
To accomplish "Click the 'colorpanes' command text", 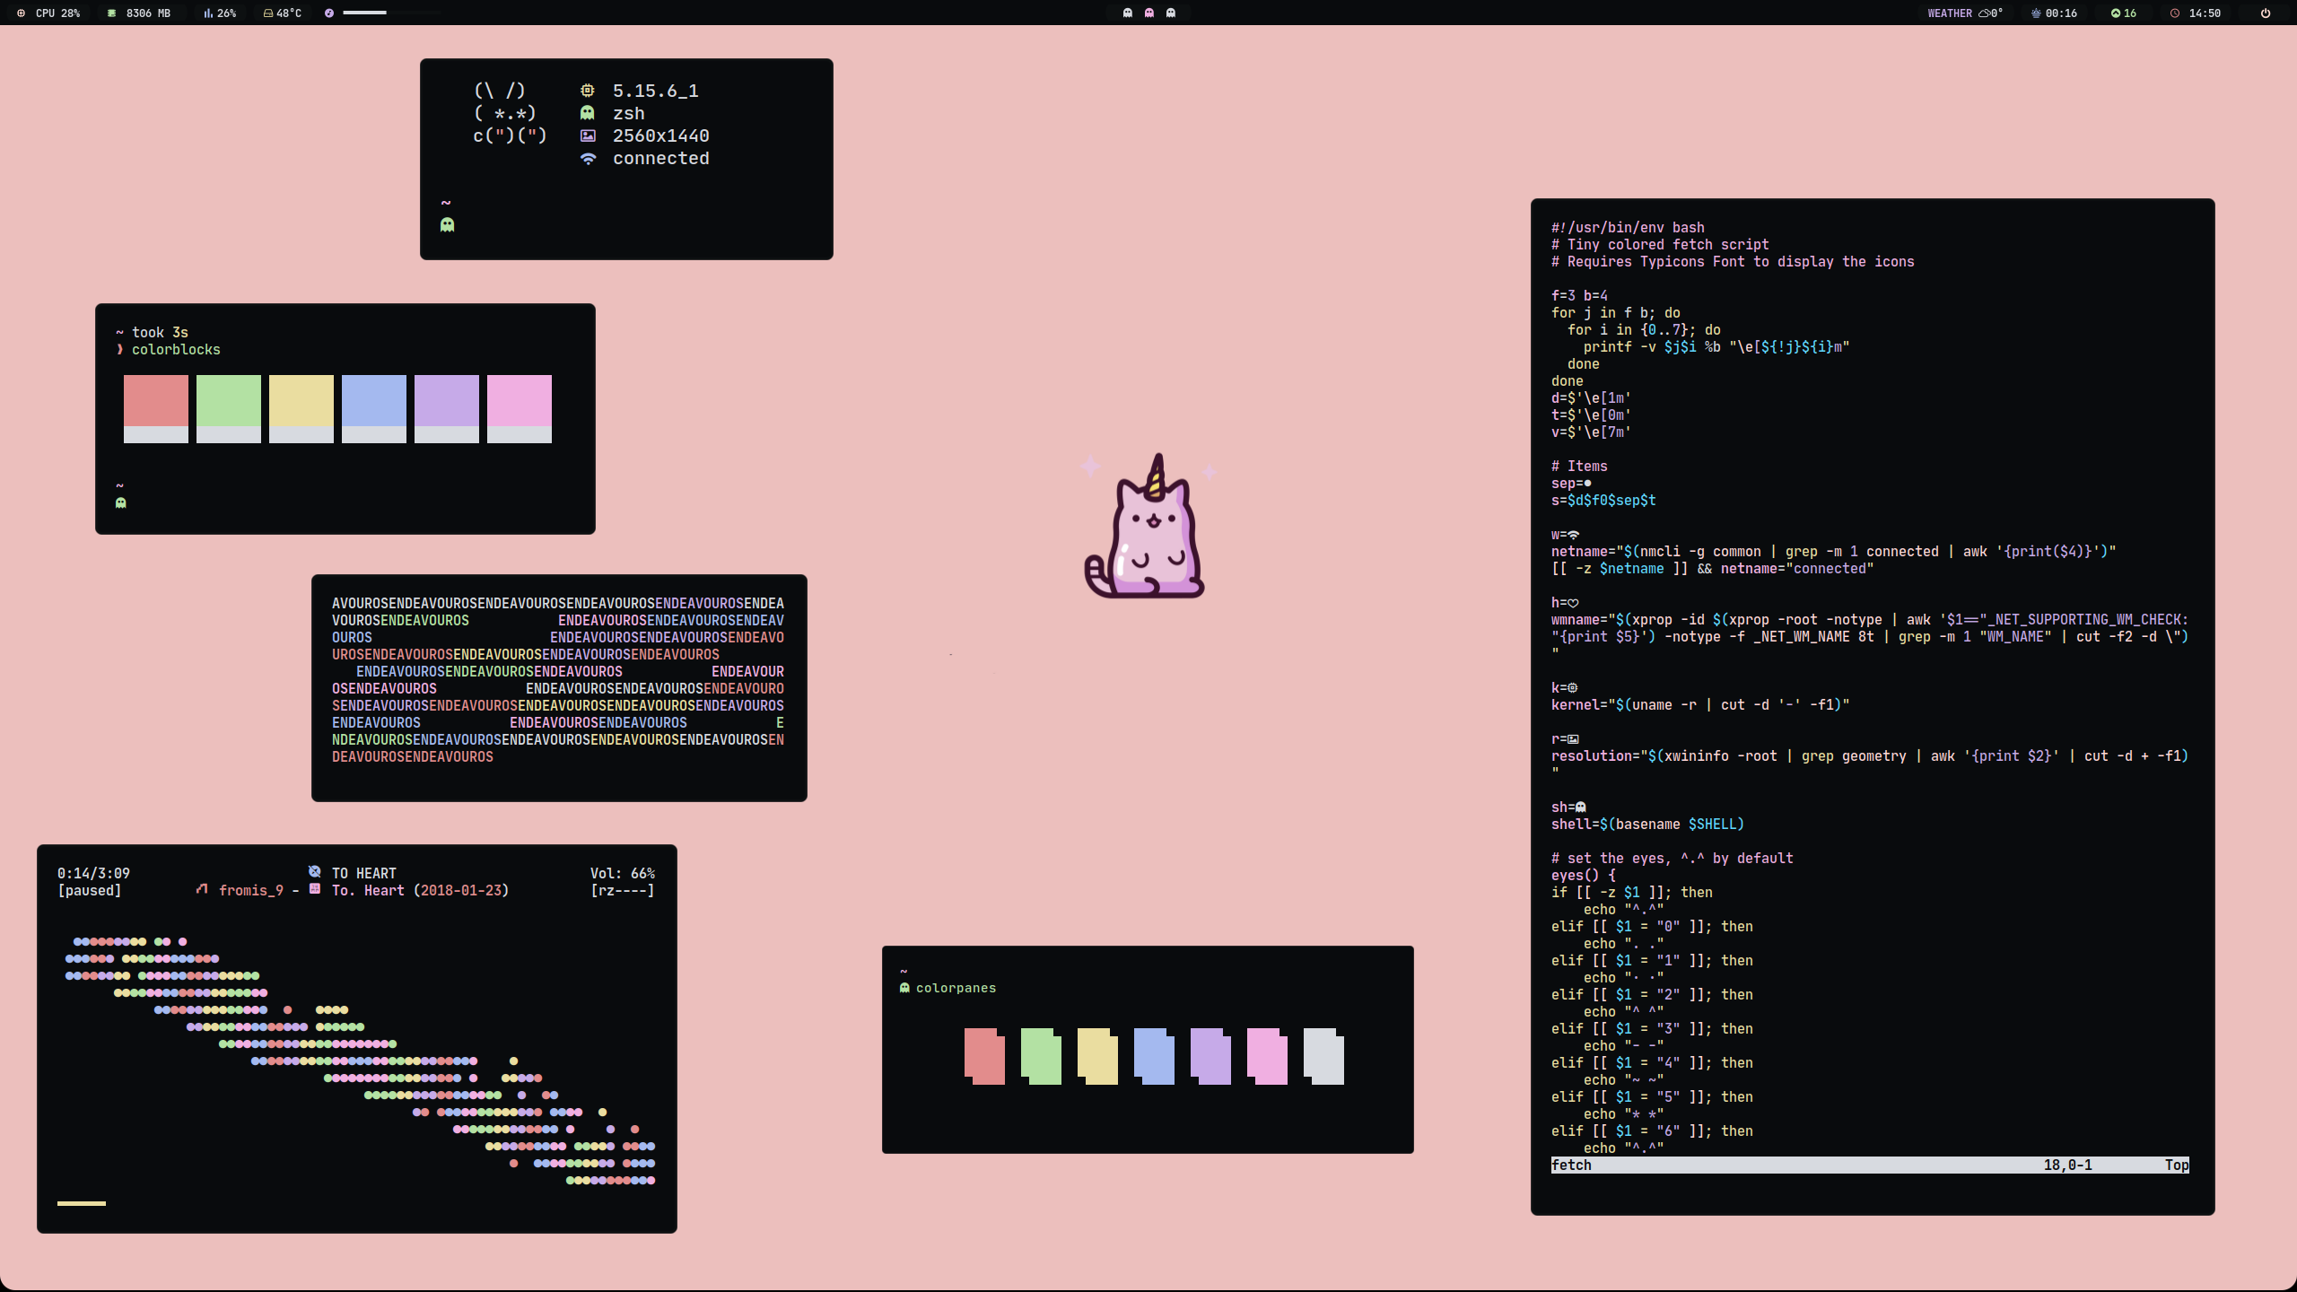I will tap(956, 988).
